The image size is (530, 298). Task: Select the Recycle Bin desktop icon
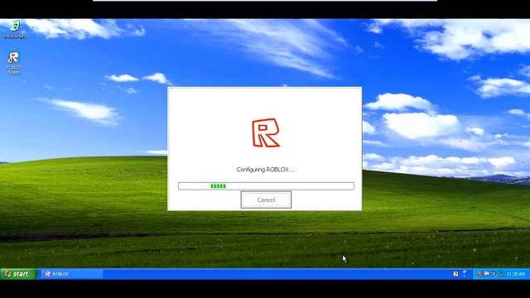[x=14, y=30]
